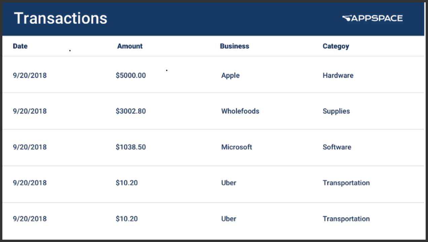
Task: Select the Hardware category cell
Action: tap(338, 75)
